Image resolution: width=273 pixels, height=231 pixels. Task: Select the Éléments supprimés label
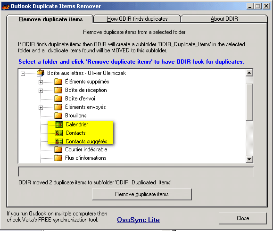(87, 82)
